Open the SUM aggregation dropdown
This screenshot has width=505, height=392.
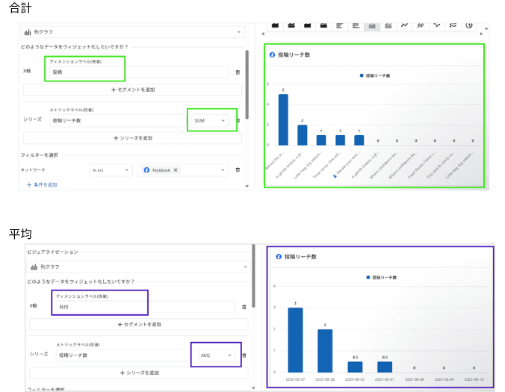point(211,120)
